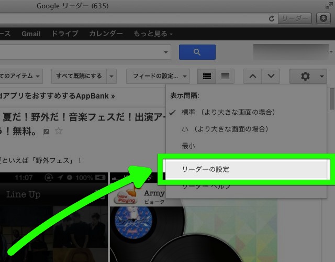Star the article title

click(59, 130)
